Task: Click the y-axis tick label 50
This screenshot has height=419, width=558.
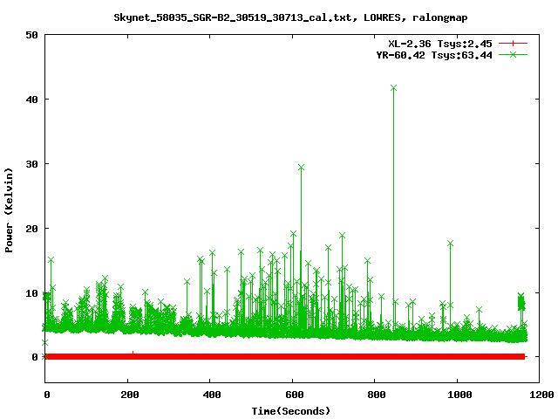Action: pyautogui.click(x=32, y=35)
